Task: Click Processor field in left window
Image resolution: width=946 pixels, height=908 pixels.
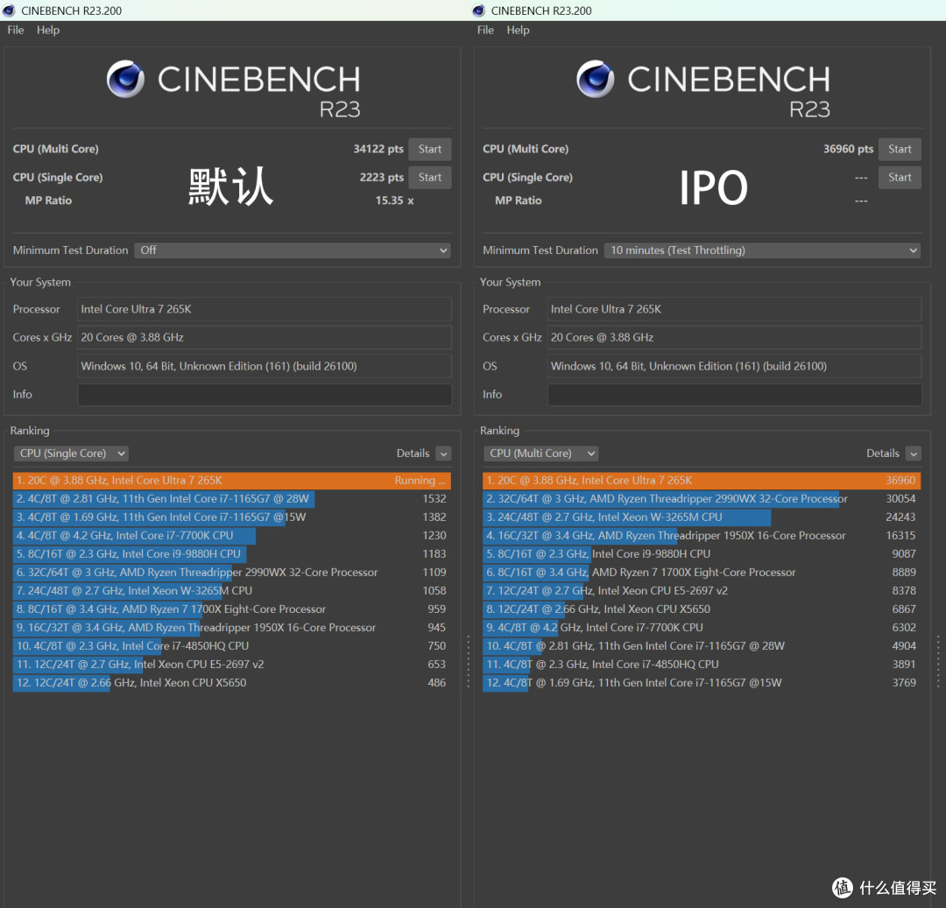Action: 265,309
